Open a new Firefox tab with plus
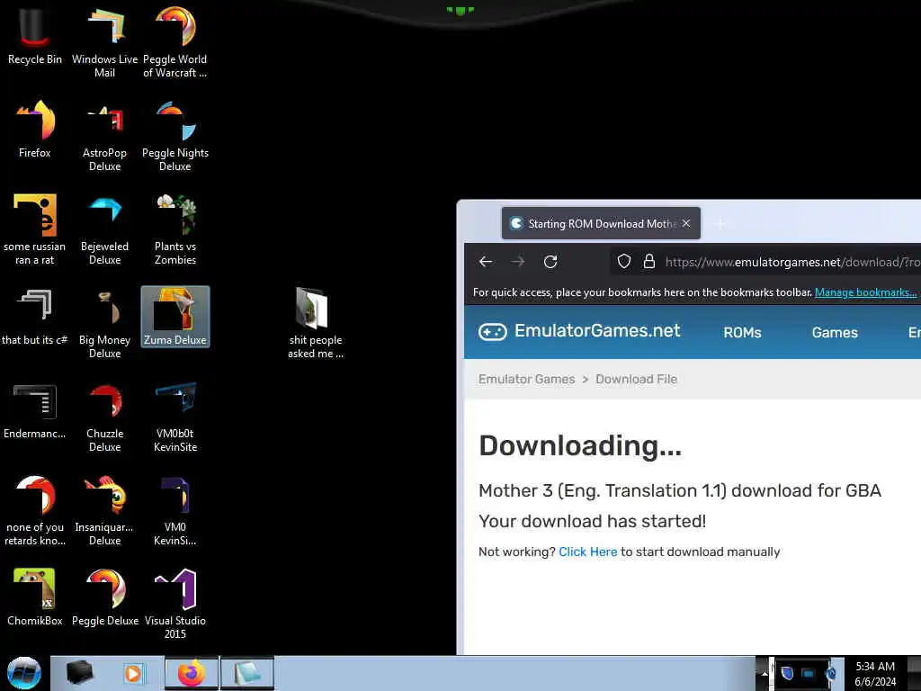This screenshot has width=921, height=691. [720, 223]
